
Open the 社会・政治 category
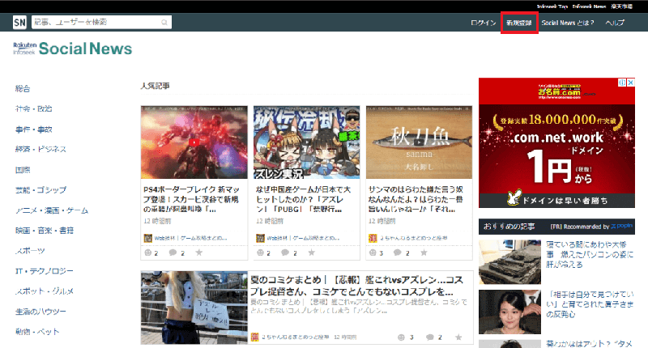pos(34,108)
